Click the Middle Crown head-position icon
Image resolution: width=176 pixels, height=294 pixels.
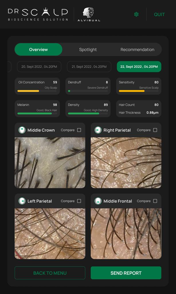22,130
